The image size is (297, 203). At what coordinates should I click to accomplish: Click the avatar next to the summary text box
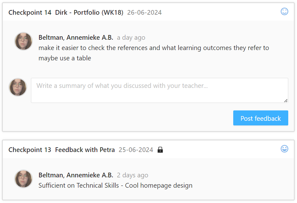click(x=18, y=87)
